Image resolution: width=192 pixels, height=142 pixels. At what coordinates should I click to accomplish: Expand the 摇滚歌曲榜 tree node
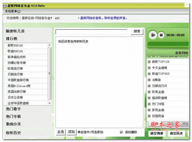tap(149, 98)
